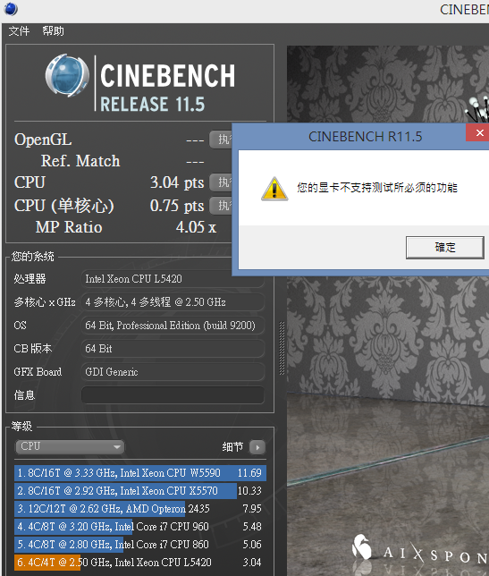Viewport: 489px width, 576px height.
Task: Click the yellow warning icon in dialog
Action: tap(274, 189)
